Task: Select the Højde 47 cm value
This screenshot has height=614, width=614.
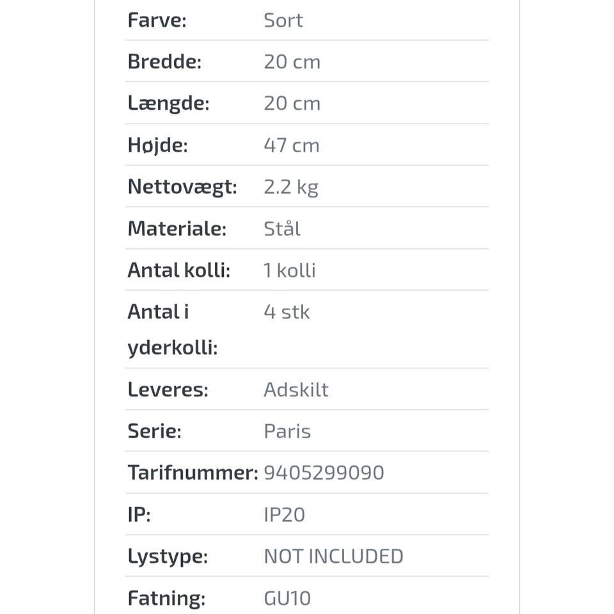Action: point(292,145)
